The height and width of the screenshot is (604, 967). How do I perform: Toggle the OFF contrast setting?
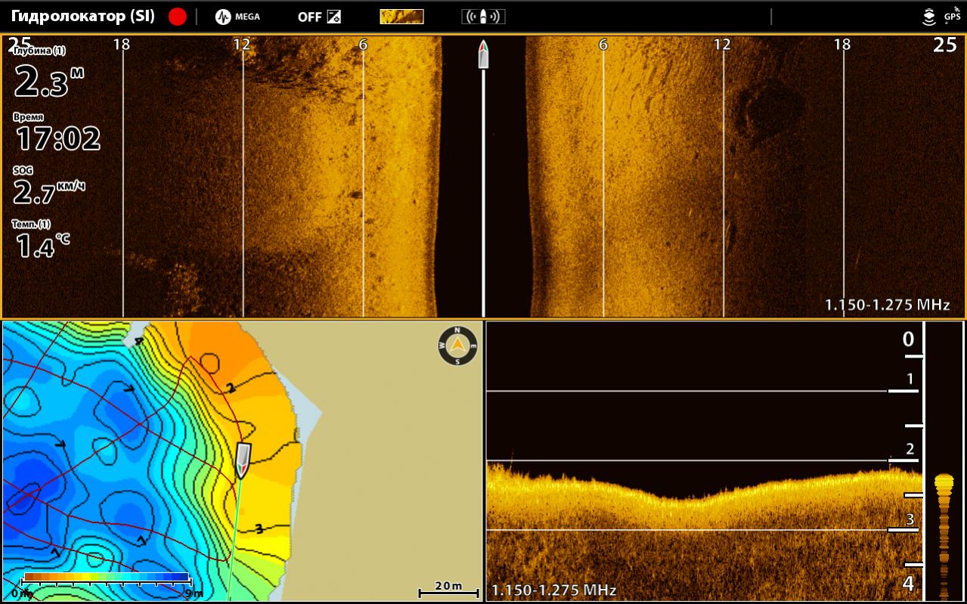tap(318, 17)
